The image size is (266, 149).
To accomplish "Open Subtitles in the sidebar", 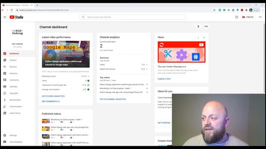I will (x=18, y=87).
